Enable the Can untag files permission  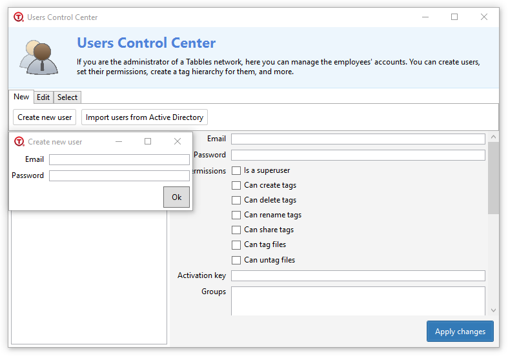[236, 260]
